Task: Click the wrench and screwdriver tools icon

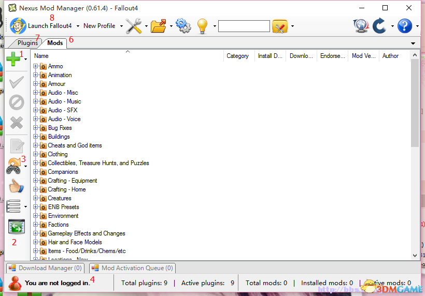Action: tap(134, 26)
